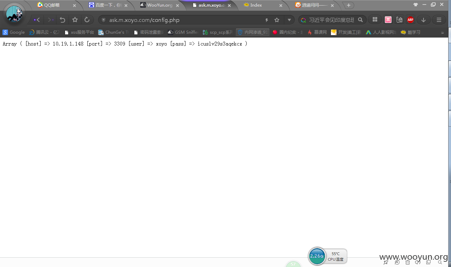This screenshot has height=267, width=451.
Task: Click the 2.26G memory usage gauge
Action: (x=317, y=256)
